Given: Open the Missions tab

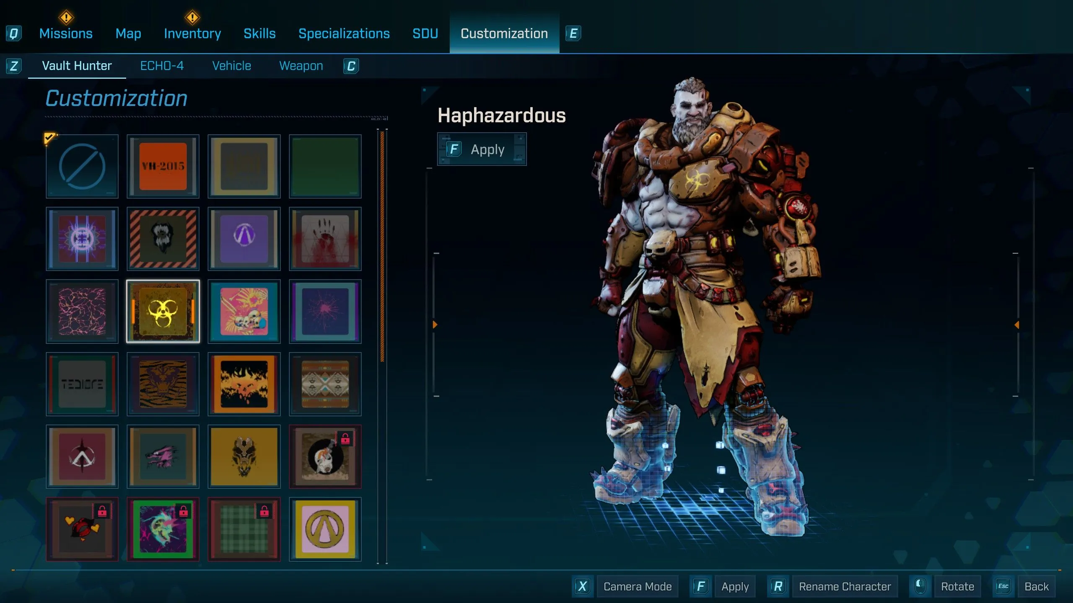Looking at the screenshot, I should [66, 33].
